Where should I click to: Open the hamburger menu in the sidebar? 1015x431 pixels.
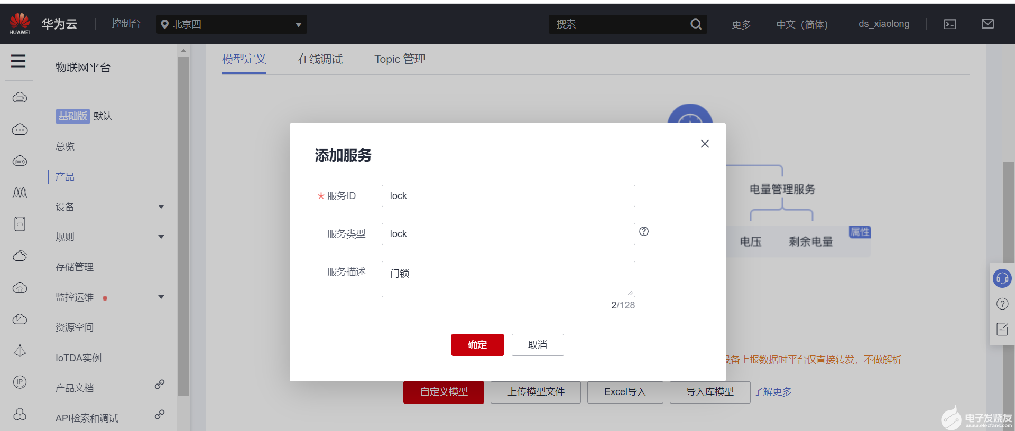tap(19, 61)
